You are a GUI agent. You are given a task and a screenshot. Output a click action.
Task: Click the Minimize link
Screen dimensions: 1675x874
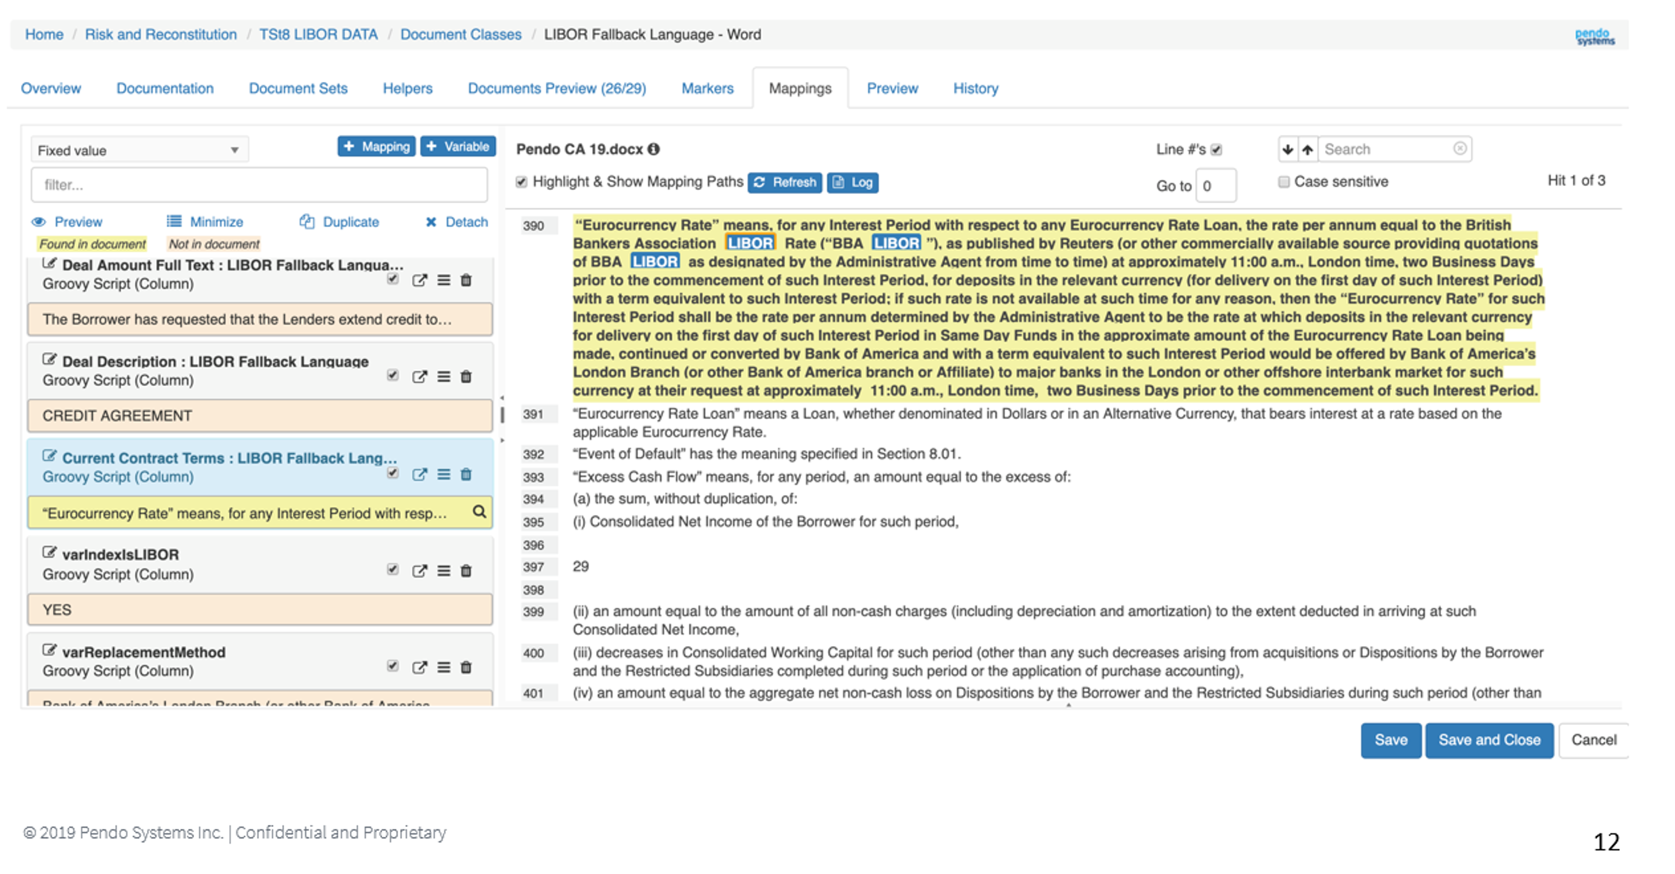205,222
